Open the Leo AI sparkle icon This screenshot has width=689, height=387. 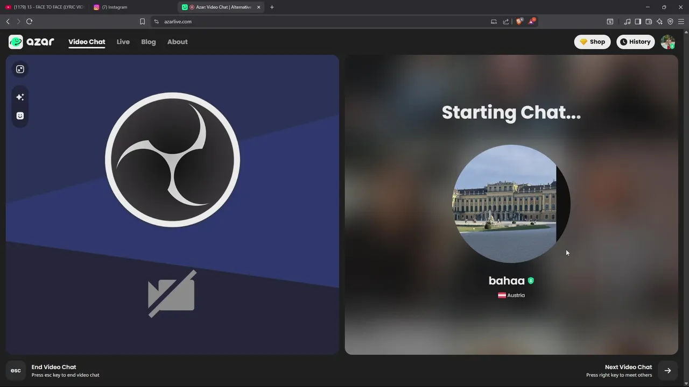[659, 21]
